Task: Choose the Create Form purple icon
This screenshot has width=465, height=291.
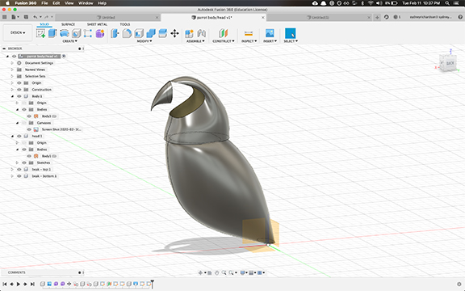Action: click(100, 33)
